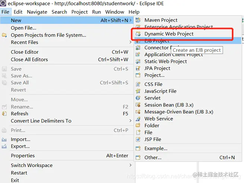Click the Dynamic Web Project globe icon
244x183 pixels.
coord(138,34)
